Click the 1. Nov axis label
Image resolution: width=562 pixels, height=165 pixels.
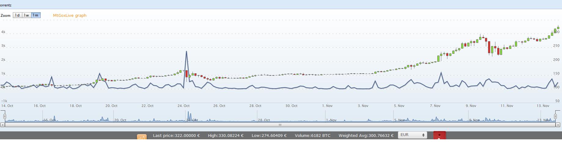pos(327,106)
